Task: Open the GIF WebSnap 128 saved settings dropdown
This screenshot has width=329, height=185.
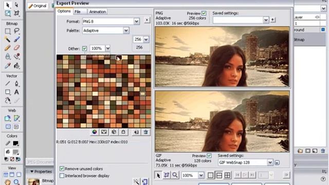Action: (270, 162)
